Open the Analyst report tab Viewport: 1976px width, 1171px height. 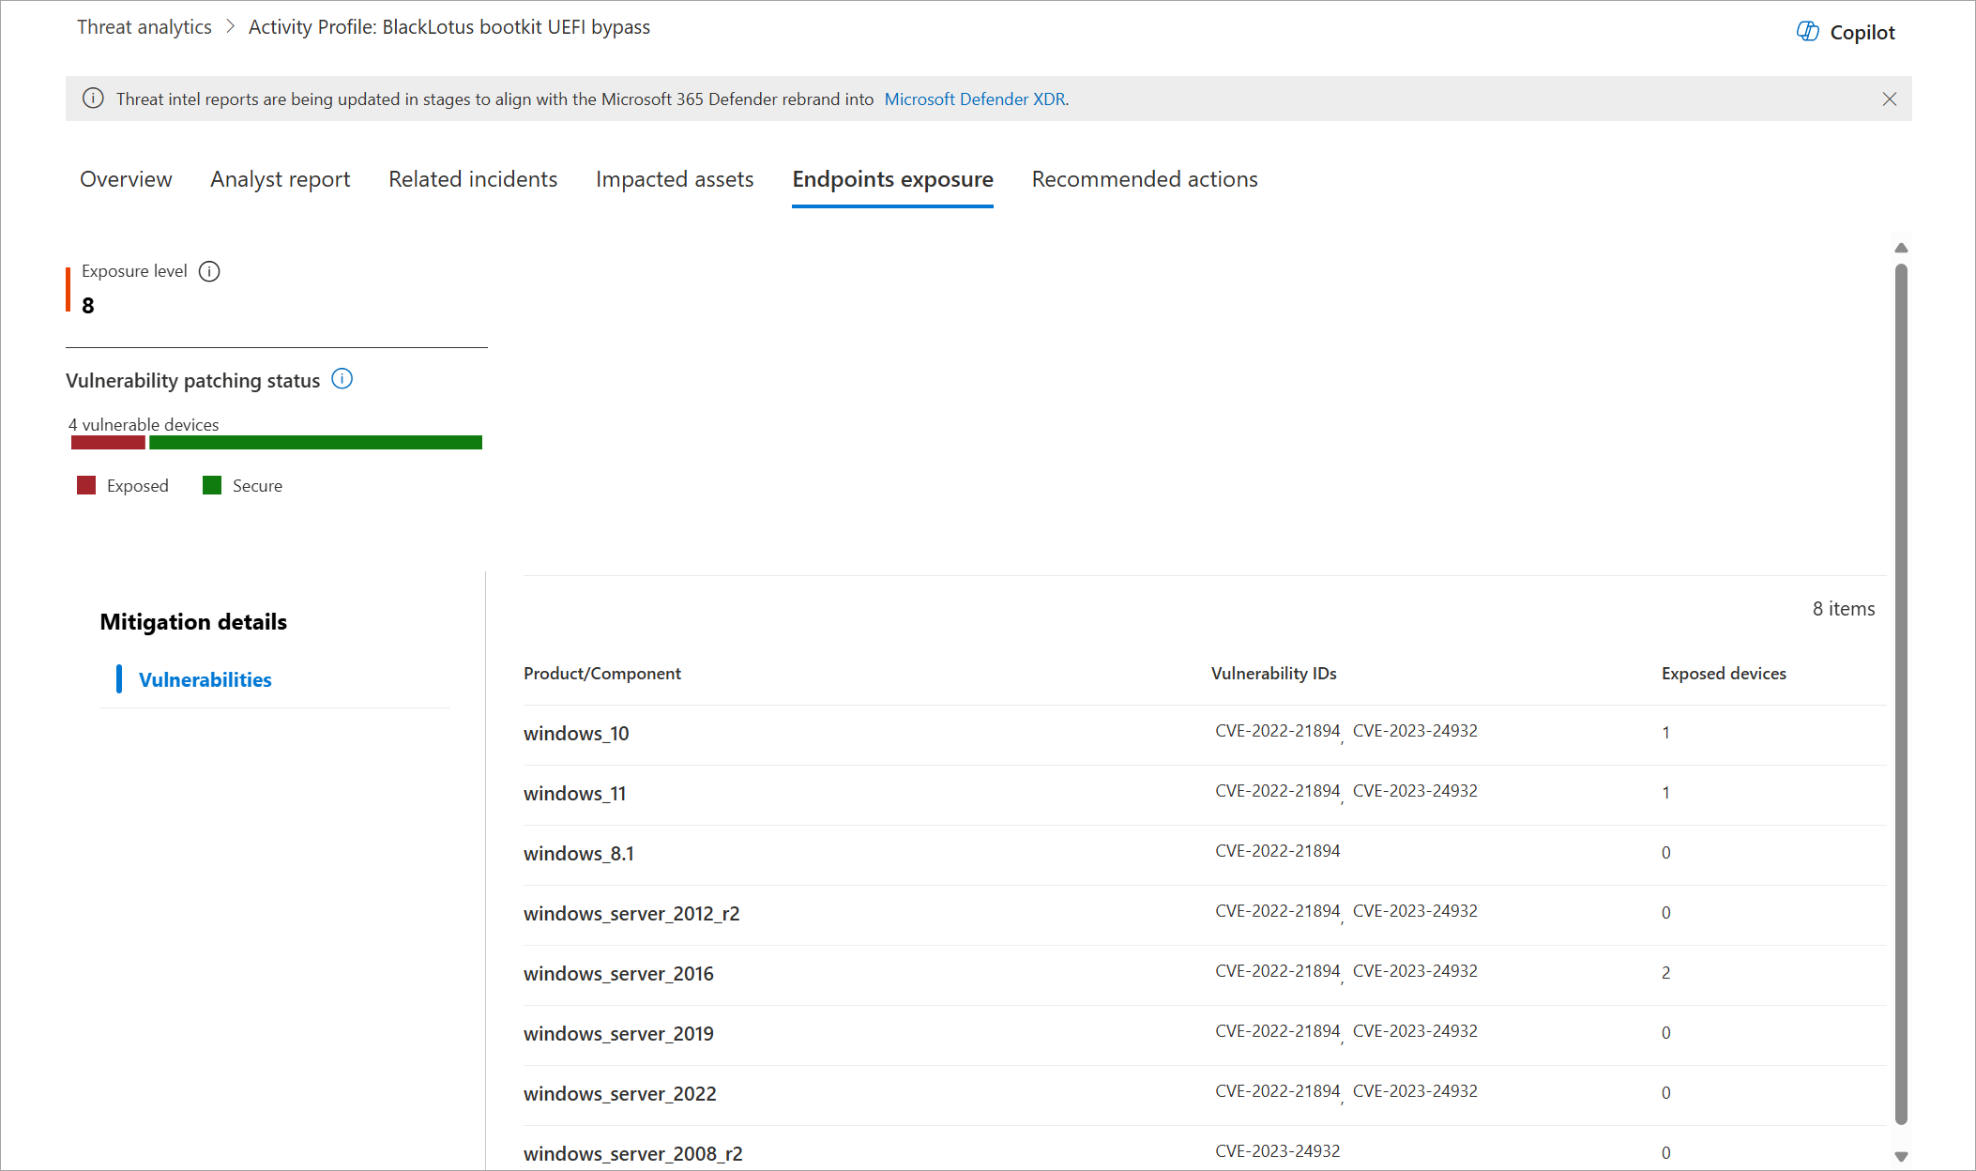point(280,179)
